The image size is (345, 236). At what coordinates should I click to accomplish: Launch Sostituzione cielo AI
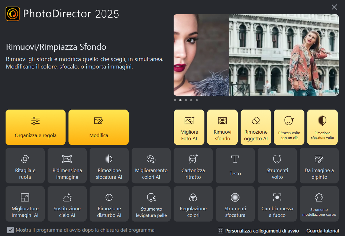67,204
